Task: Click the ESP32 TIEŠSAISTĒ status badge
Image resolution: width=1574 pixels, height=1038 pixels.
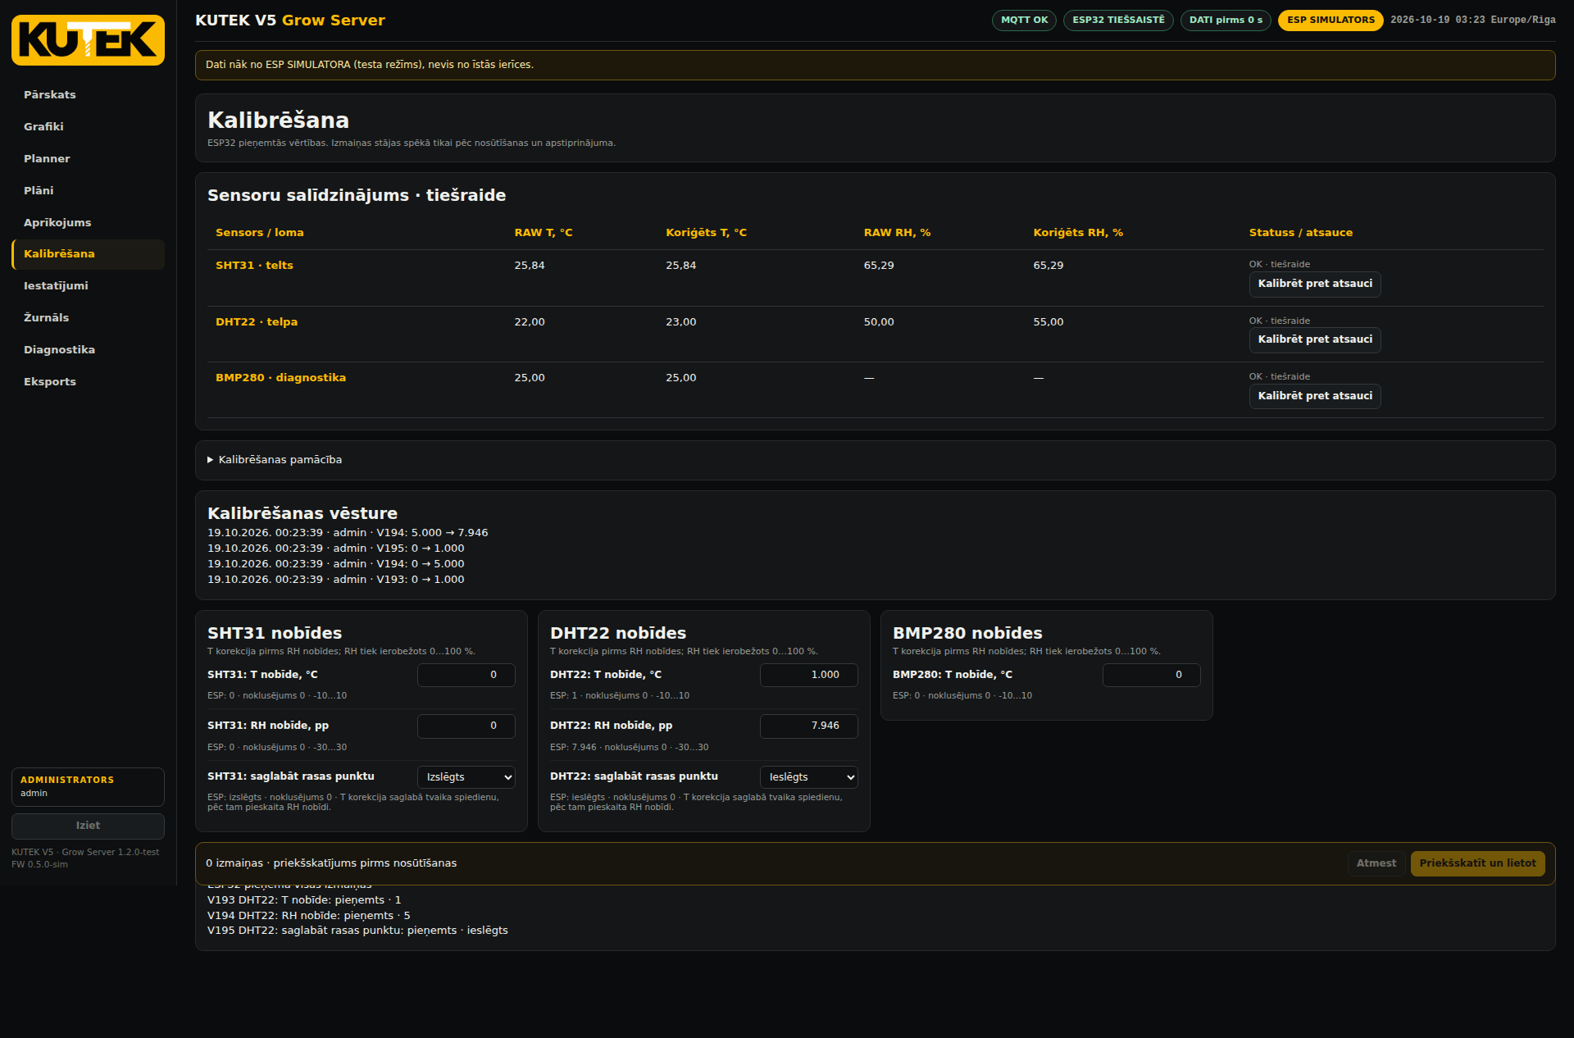Action: tap(1118, 20)
